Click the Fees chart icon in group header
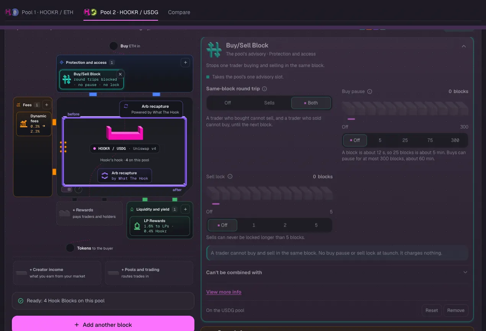Viewport: 486px width, 331px height. pos(18,105)
